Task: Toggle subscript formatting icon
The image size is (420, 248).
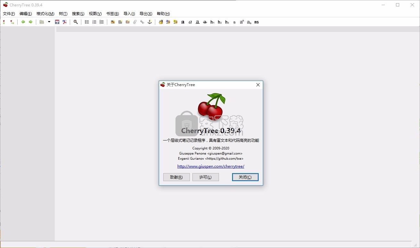Action: pos(249,22)
